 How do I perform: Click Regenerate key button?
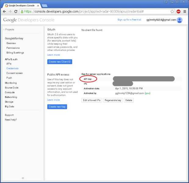pos(113,100)
